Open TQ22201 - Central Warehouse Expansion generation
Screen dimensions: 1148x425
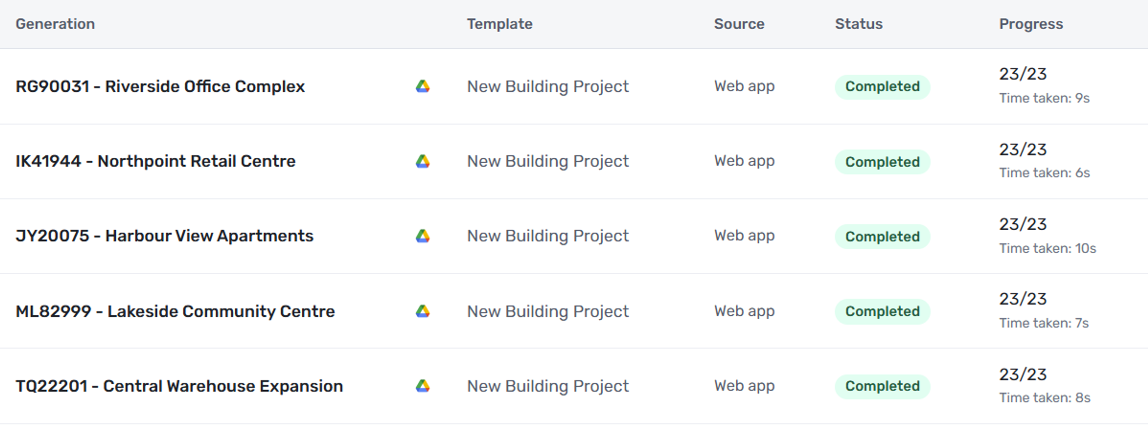point(179,386)
